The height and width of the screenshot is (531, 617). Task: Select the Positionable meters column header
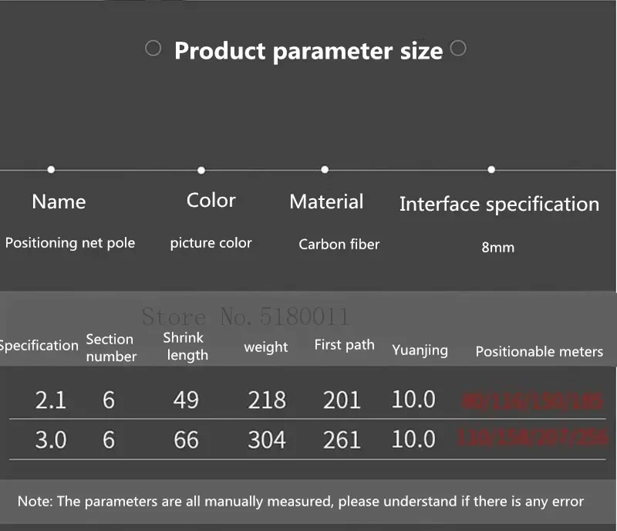(539, 352)
